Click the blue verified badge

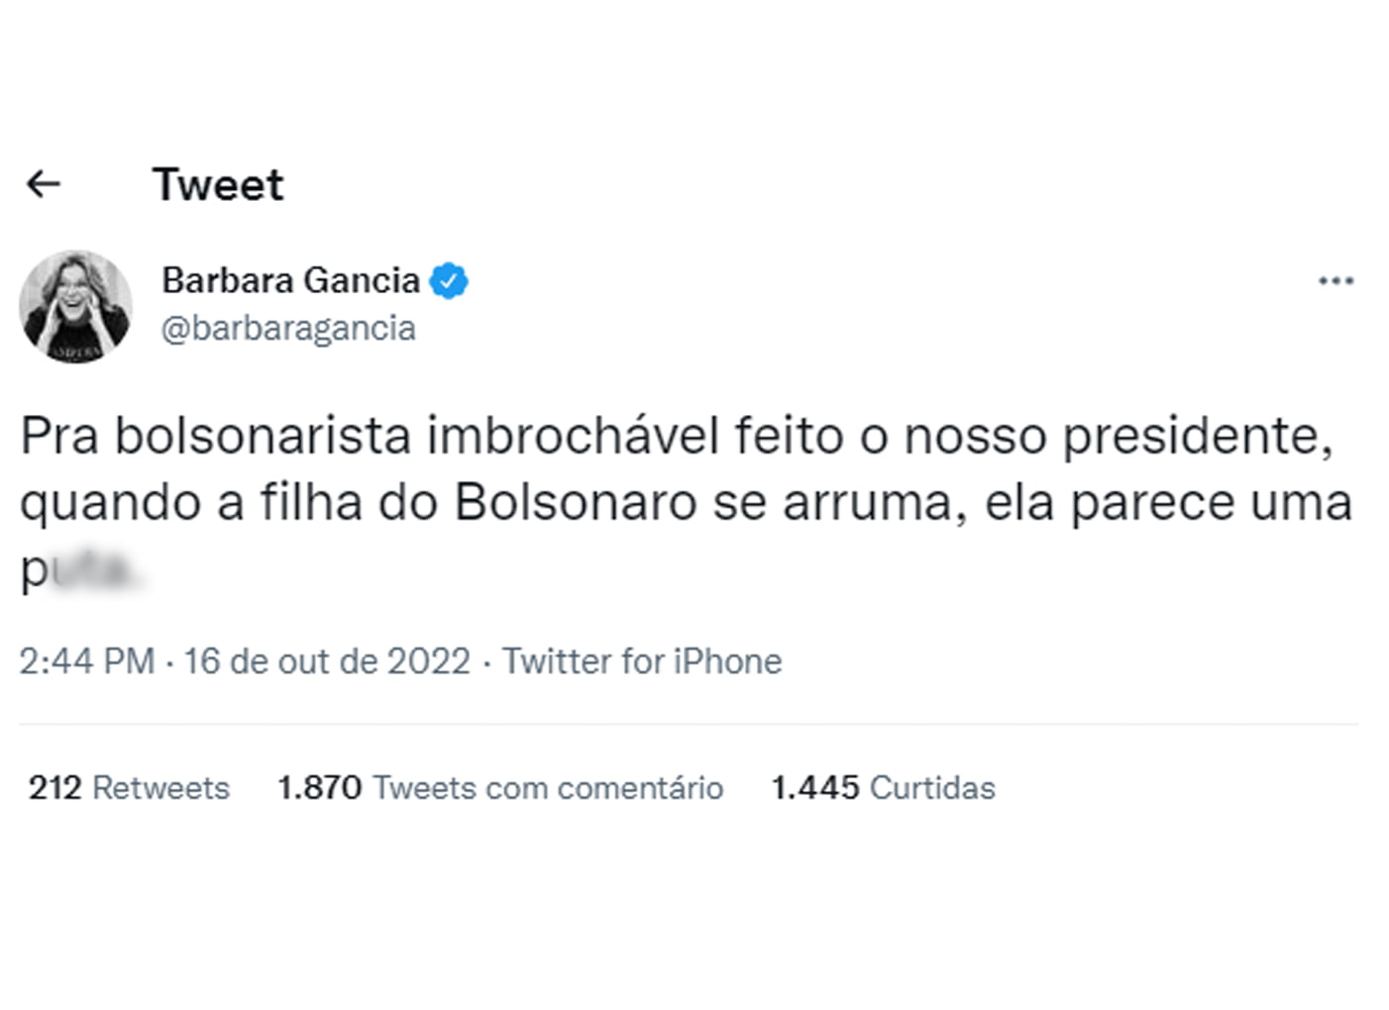pos(449,281)
